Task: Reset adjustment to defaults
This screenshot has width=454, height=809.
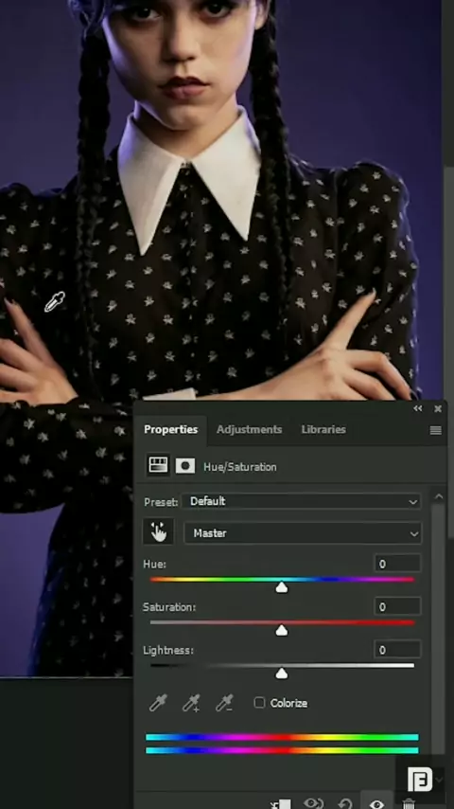Action: (x=346, y=804)
